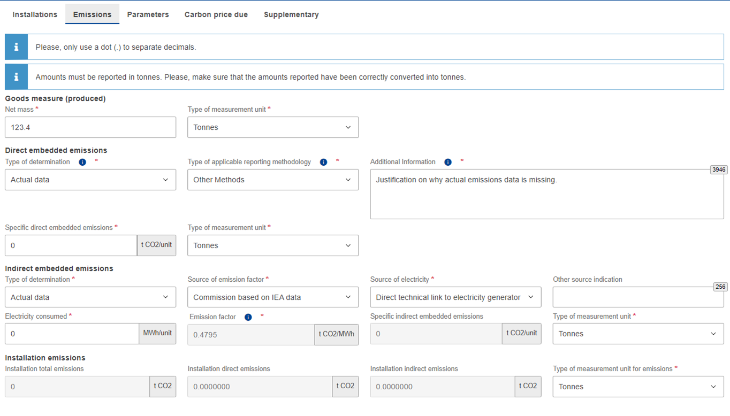730x416 pixels.
Task: Click the Net mass input field
Action: click(x=90, y=127)
